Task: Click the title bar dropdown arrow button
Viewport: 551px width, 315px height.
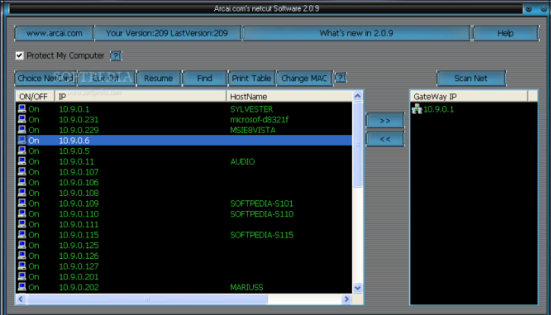Action: [x=528, y=8]
